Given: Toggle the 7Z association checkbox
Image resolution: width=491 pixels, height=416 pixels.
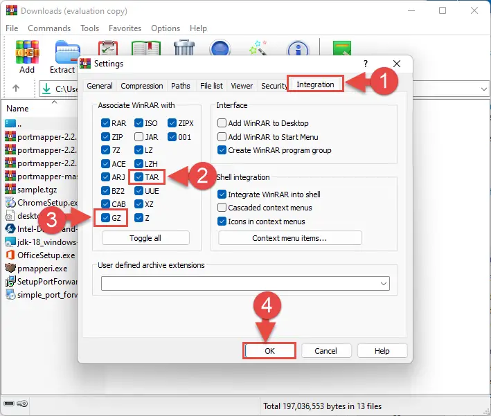Looking at the screenshot, I should point(105,150).
